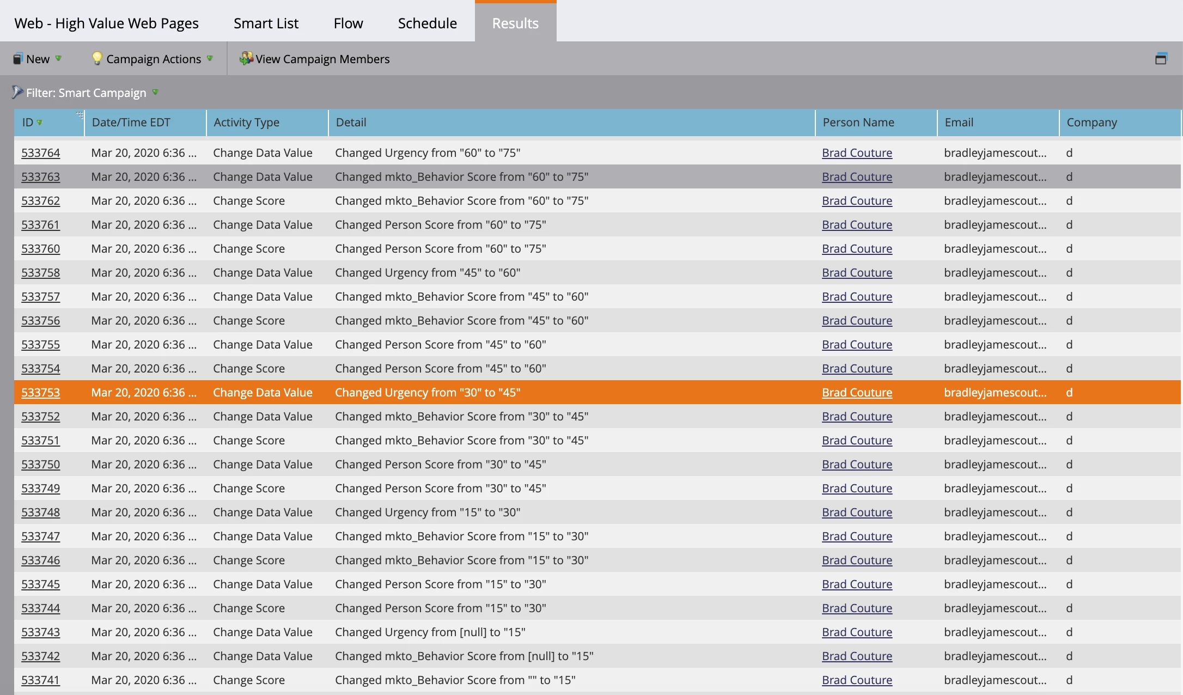The height and width of the screenshot is (695, 1183).
Task: Click the restore window icon at top right
Action: coord(1161,58)
